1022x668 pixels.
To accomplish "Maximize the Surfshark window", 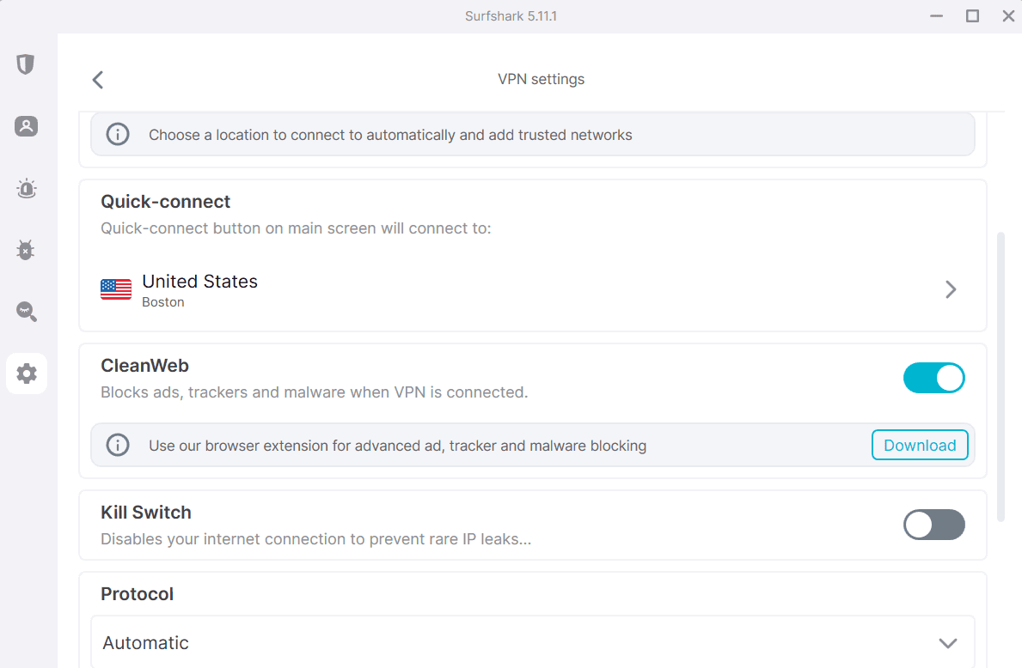I will [x=972, y=15].
